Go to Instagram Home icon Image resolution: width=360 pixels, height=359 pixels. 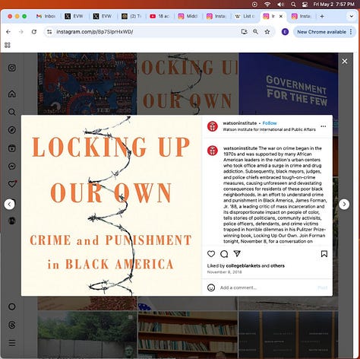(x=12, y=94)
